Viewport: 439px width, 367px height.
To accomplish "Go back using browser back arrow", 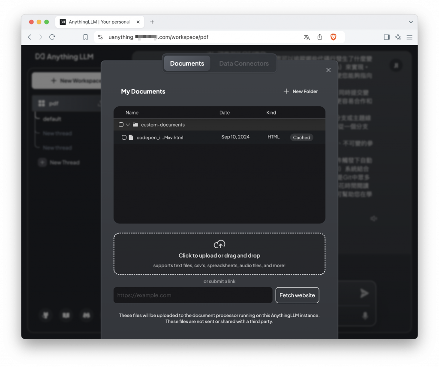I will 30,37.
